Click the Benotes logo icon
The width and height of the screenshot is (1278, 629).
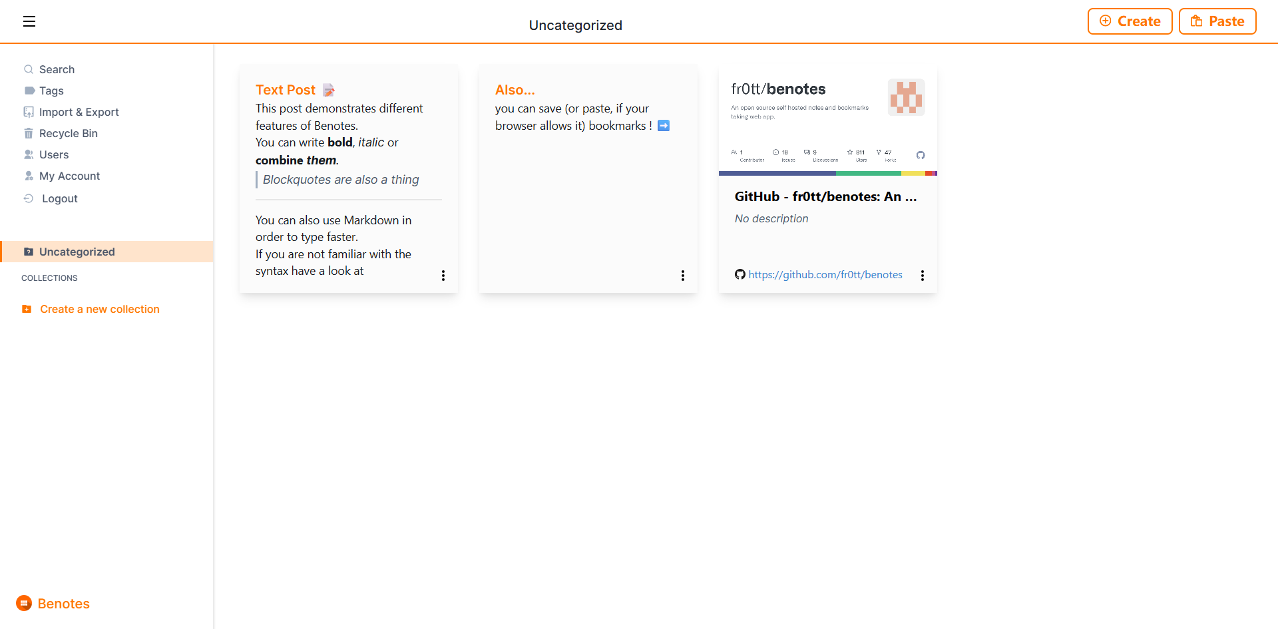point(24,603)
